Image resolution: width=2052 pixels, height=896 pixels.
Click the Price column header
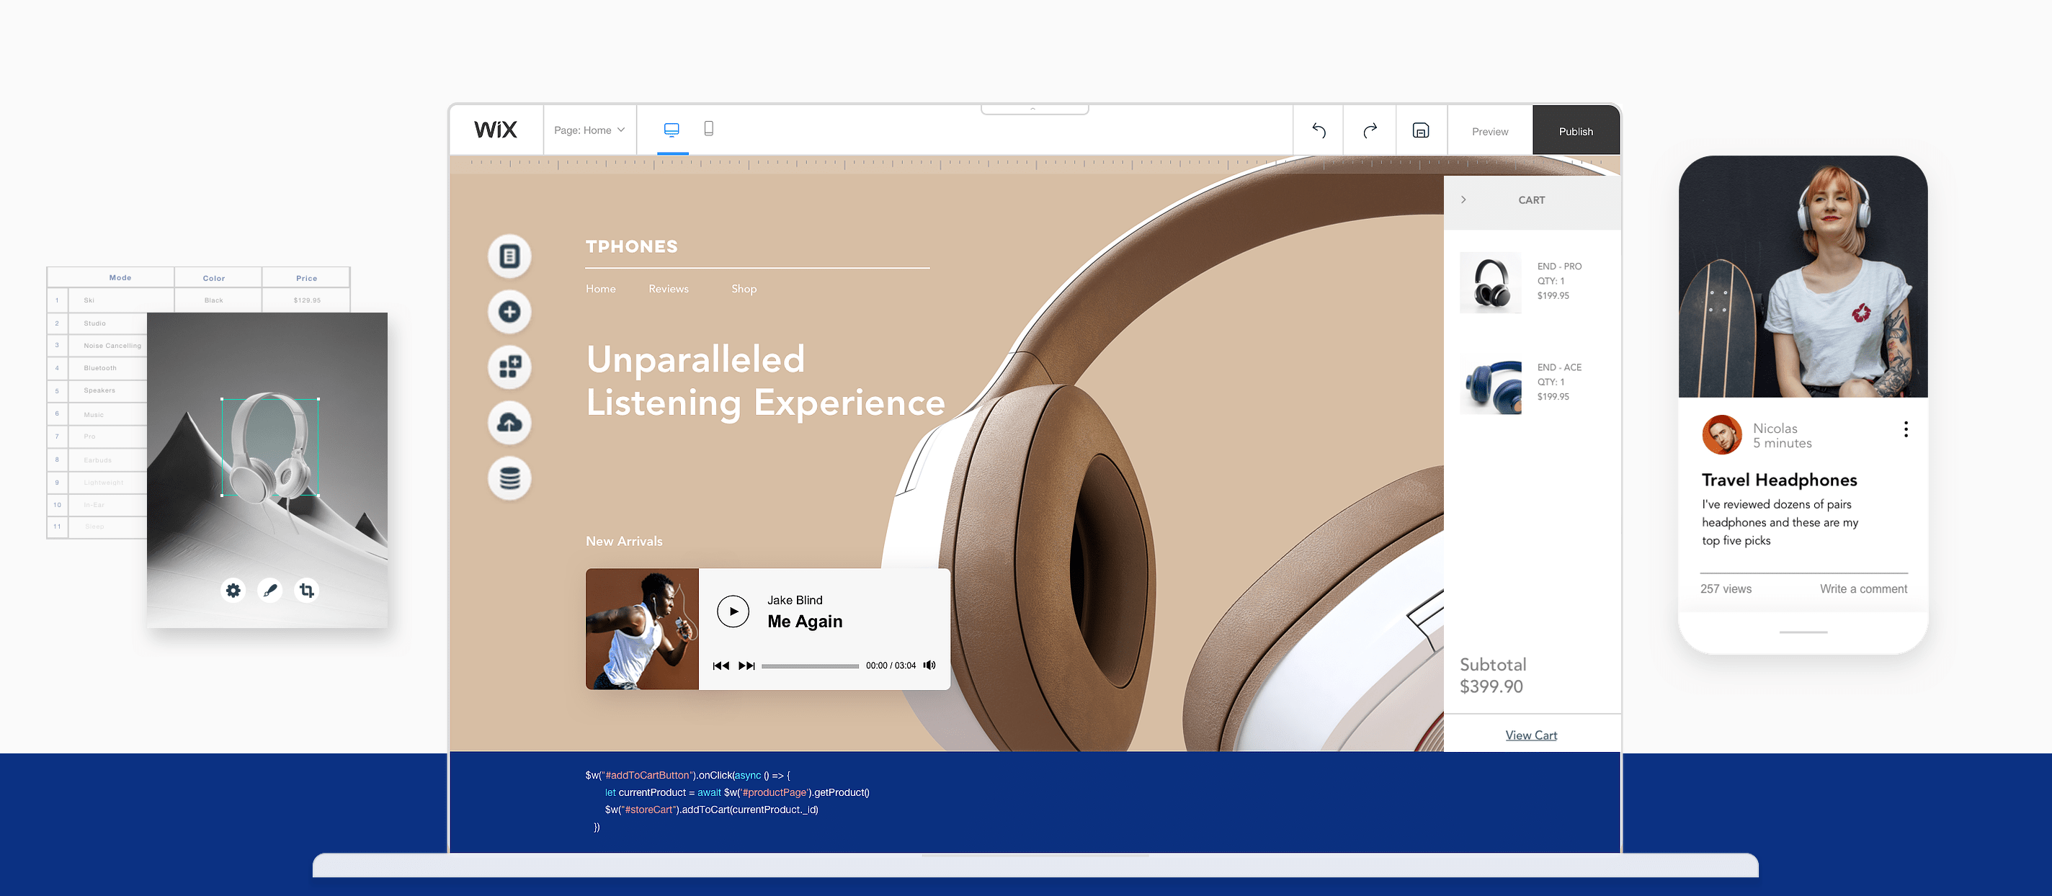tap(307, 279)
